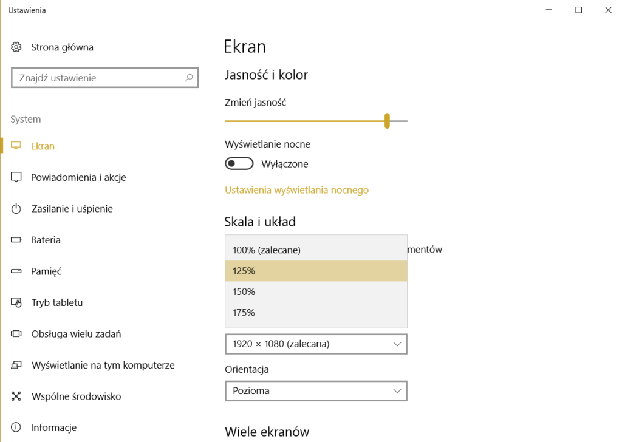
Task: Click the Znajdź ustawienie search field
Action: coord(104,78)
